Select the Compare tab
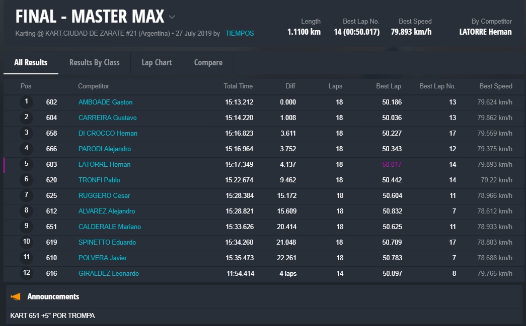The height and width of the screenshot is (326, 526). pyautogui.click(x=208, y=62)
